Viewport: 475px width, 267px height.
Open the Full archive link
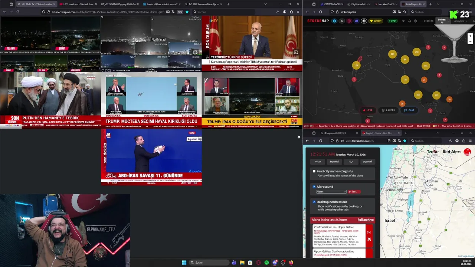point(366,220)
